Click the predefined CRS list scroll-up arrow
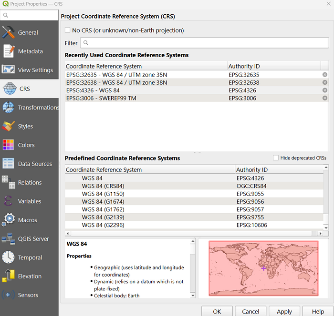 tap(326, 167)
